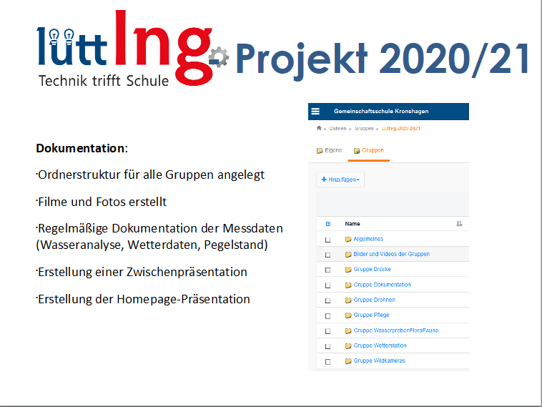Expand the Hinzufügen dropdown

pos(340,180)
